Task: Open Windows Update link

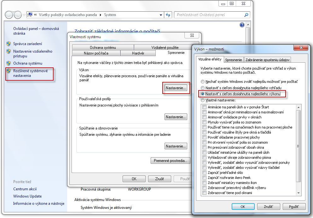Action: (27, 196)
